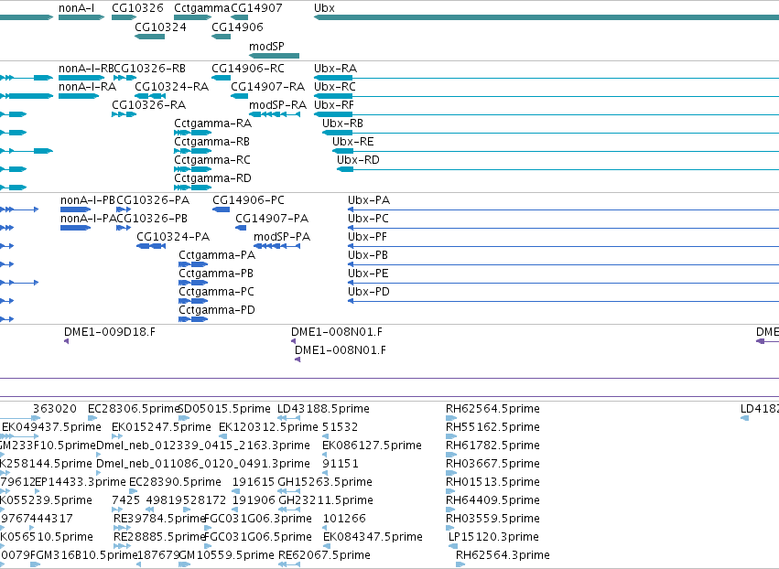
Task: Click transcript Cctgamma-RC
Action: point(212,160)
